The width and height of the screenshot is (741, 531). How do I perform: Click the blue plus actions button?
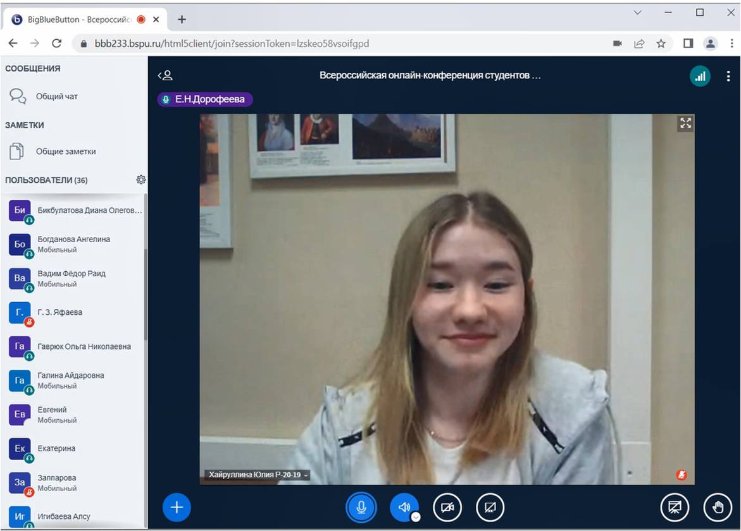pos(177,507)
